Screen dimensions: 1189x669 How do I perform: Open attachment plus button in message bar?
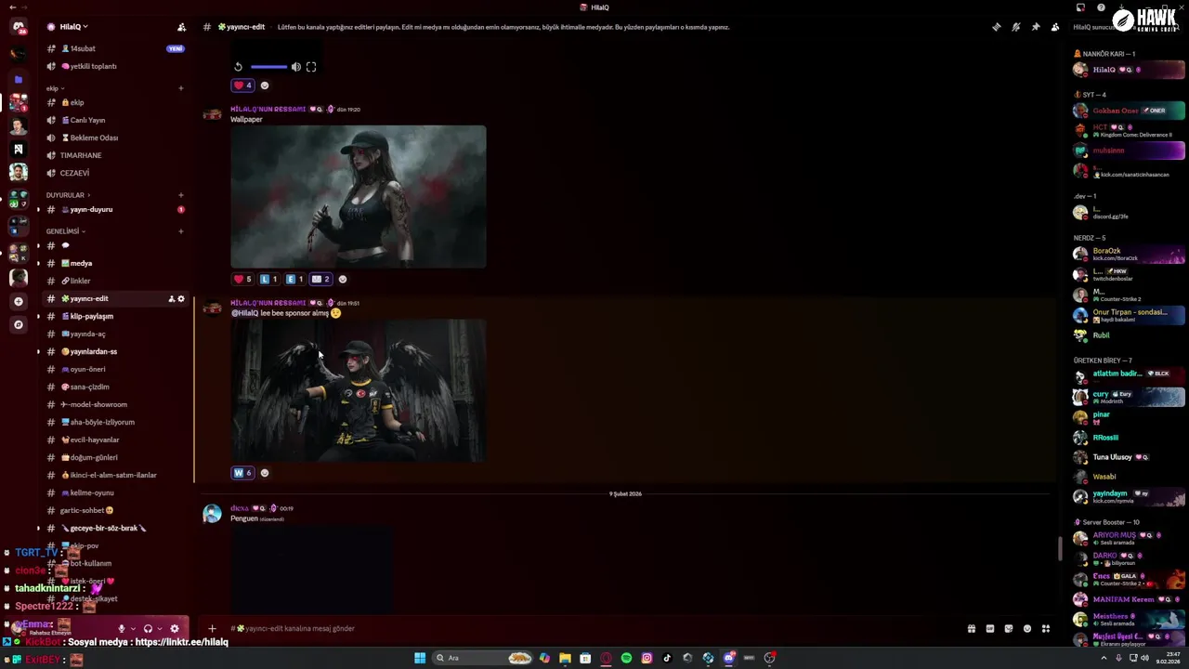212,628
